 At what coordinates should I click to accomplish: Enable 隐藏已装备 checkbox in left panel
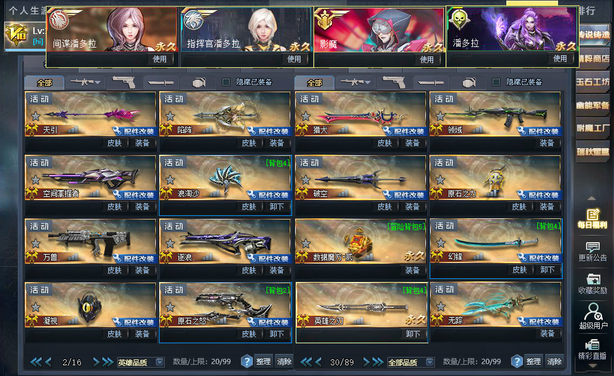[226, 82]
